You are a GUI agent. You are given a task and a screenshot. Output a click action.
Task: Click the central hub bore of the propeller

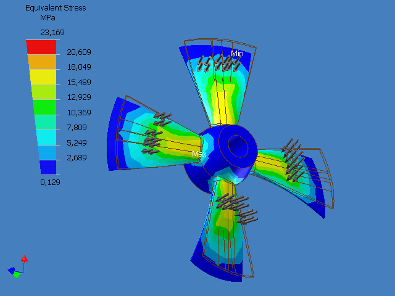238,146
